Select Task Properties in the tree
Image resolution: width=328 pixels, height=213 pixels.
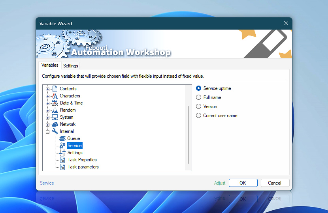tap(82, 160)
